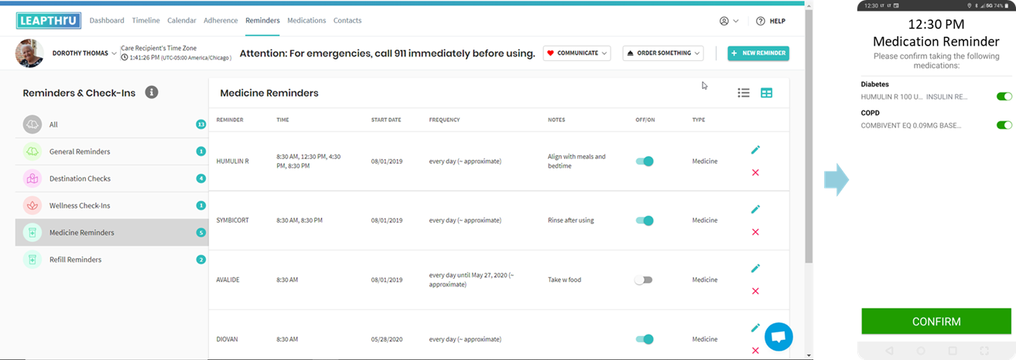Select General Reminders category
Viewport: 1016px width, 360px height.
coord(111,151)
